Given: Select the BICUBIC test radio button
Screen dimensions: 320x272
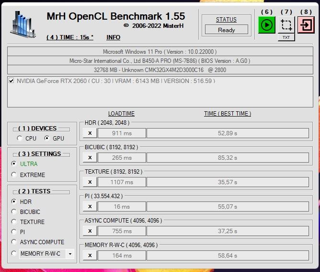Looking at the screenshot, I should [x=14, y=212].
